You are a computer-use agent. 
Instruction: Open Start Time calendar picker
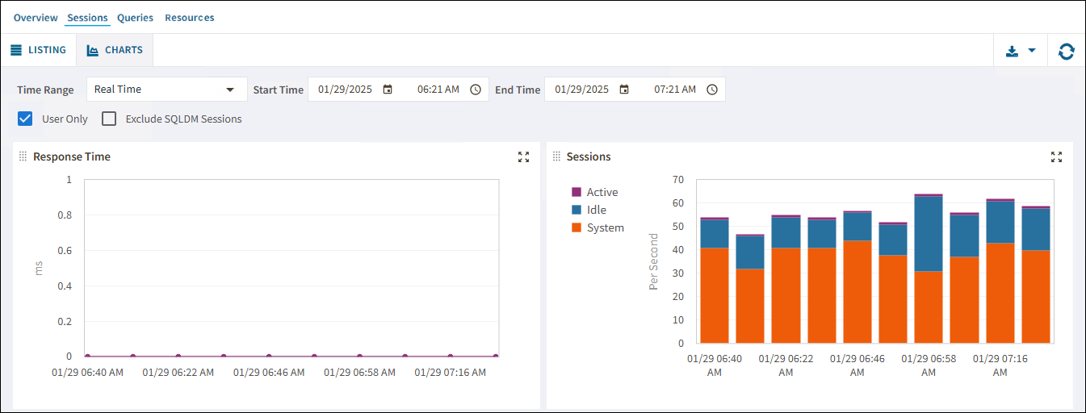(388, 90)
